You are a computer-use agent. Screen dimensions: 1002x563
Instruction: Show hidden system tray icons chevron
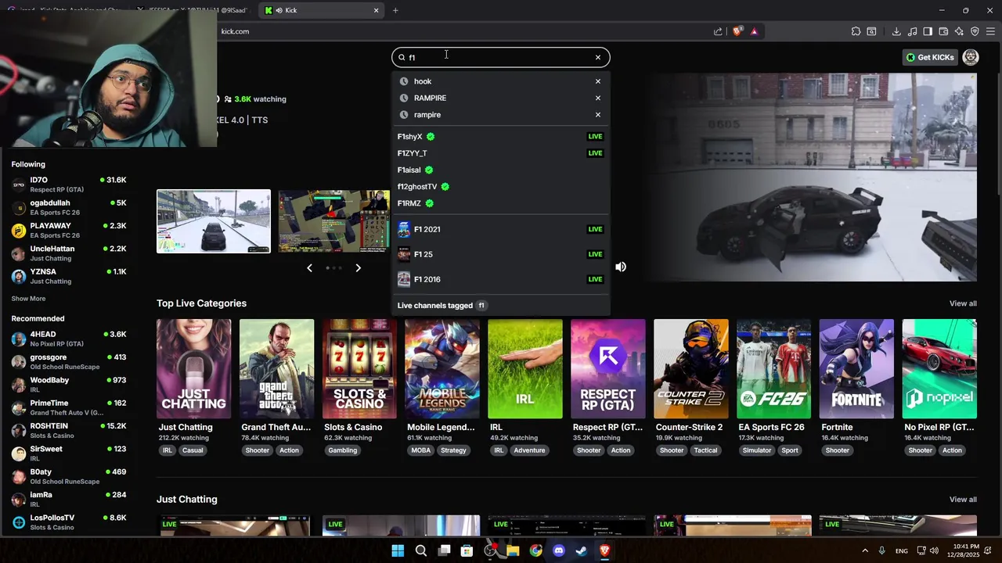865,550
